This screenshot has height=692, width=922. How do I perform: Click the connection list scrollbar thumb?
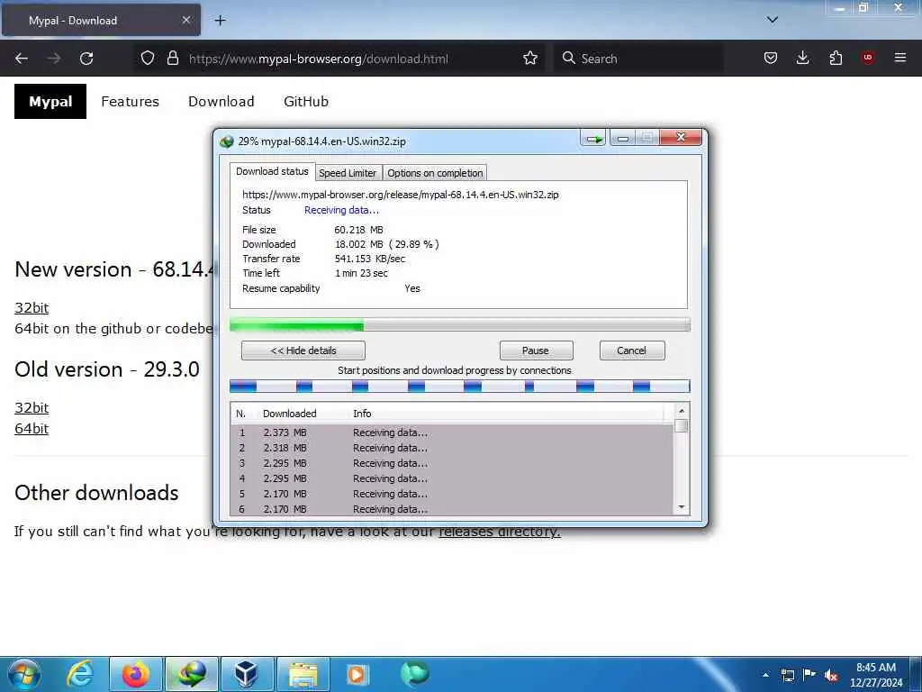(682, 426)
